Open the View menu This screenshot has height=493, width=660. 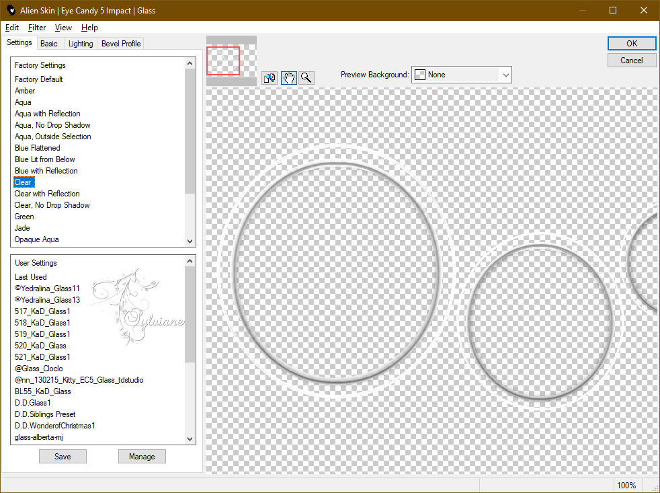(63, 28)
